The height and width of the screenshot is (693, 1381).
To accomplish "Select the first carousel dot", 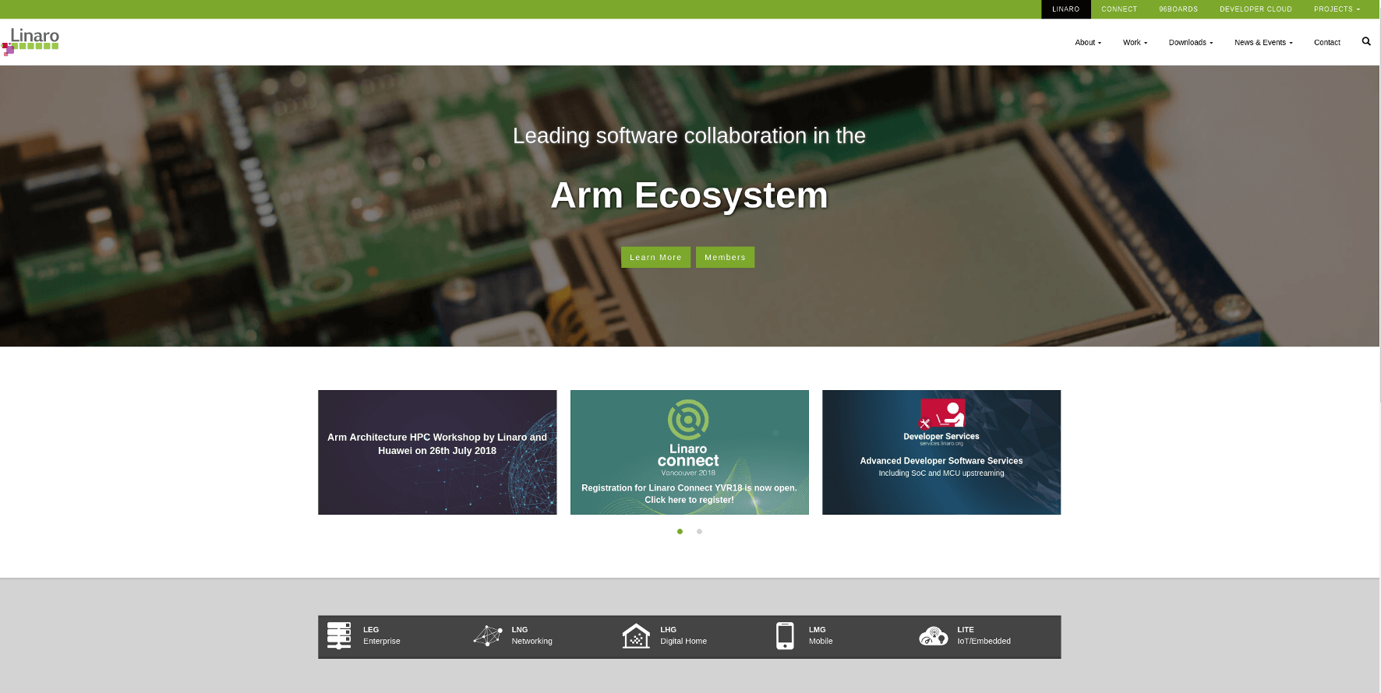I will [x=680, y=531].
